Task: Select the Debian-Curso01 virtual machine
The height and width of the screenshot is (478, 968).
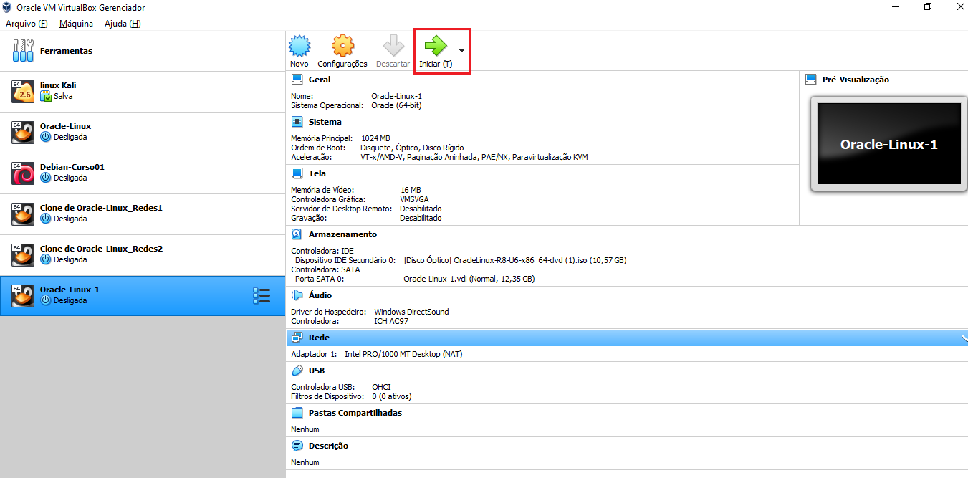Action: [143, 173]
